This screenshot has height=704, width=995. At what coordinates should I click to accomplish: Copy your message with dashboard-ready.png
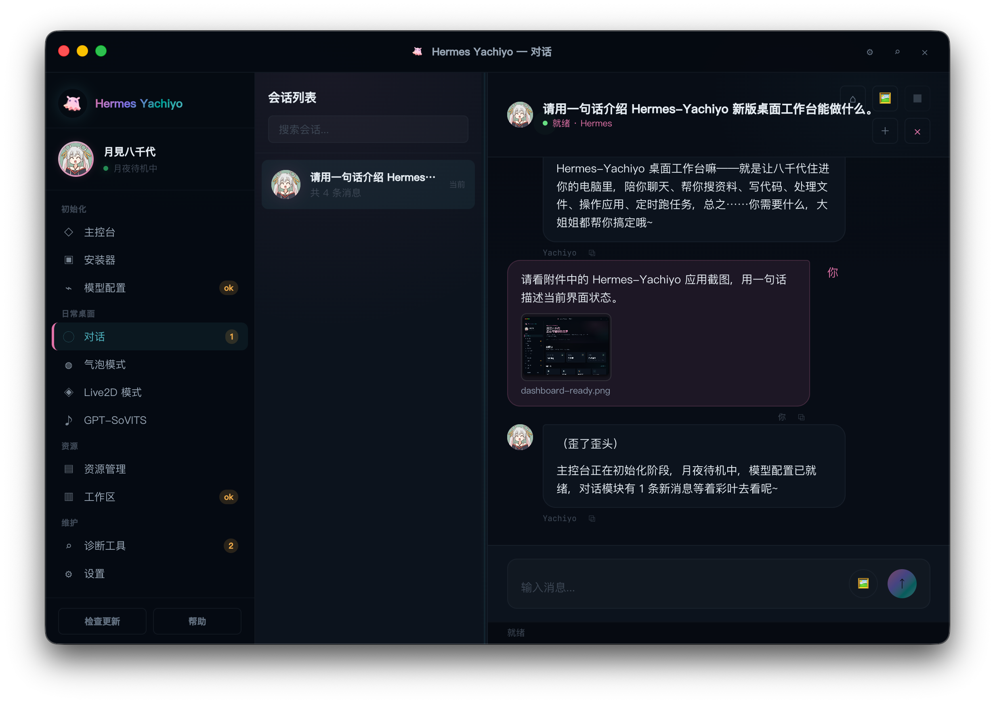click(801, 417)
